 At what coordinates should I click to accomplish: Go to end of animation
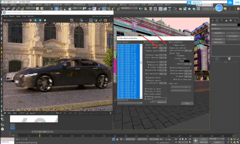190,139
